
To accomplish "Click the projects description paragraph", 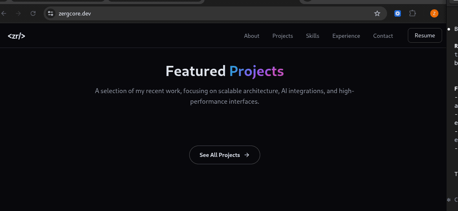I will [x=225, y=96].
